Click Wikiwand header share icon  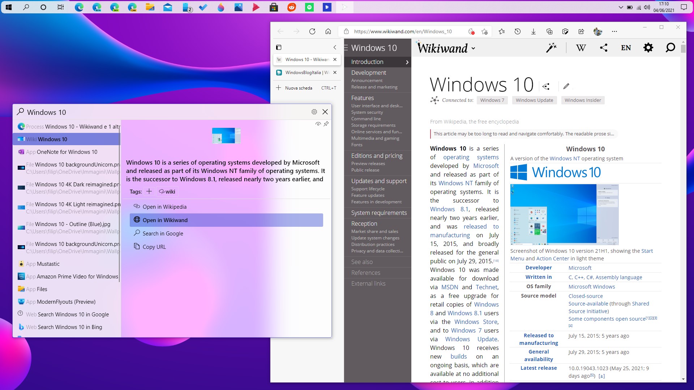point(604,48)
